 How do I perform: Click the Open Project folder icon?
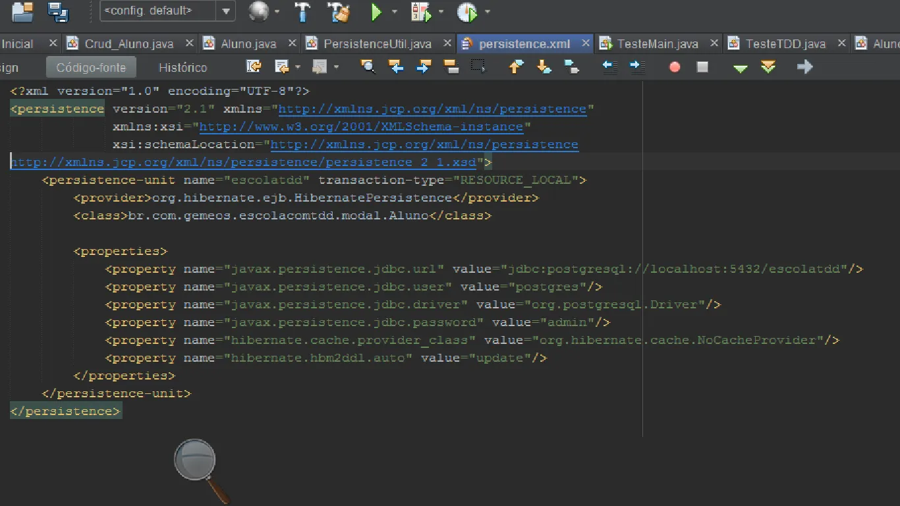(x=22, y=11)
